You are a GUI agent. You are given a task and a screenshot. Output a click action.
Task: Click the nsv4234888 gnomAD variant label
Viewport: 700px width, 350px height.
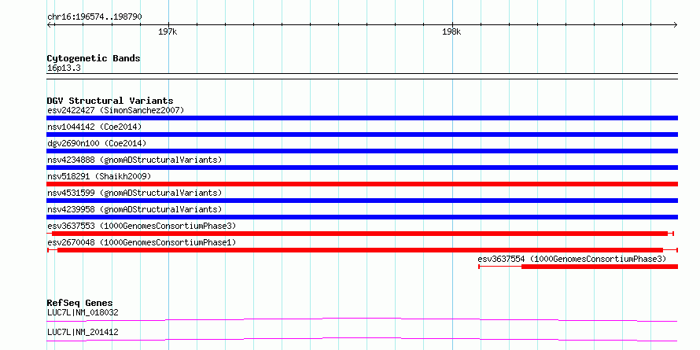tap(134, 160)
